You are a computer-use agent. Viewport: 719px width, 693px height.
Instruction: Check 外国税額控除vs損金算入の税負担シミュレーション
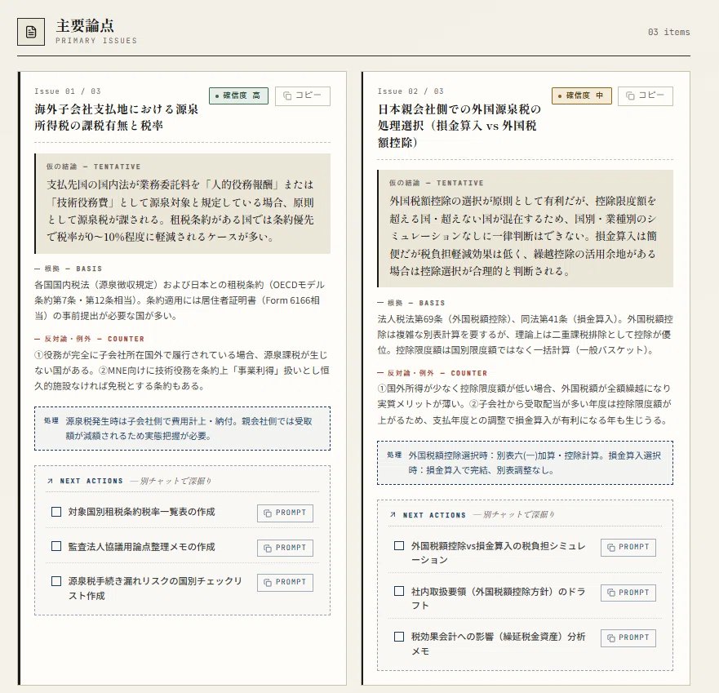click(x=399, y=546)
